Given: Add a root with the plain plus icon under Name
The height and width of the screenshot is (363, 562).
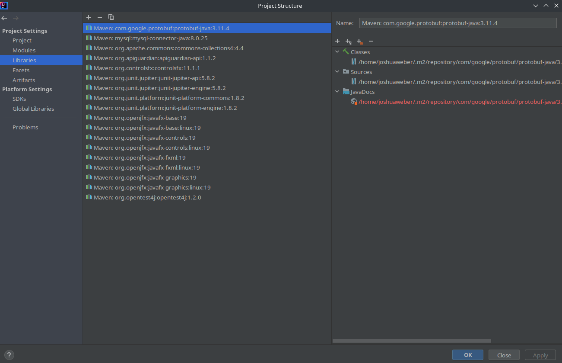Looking at the screenshot, I should point(337,41).
